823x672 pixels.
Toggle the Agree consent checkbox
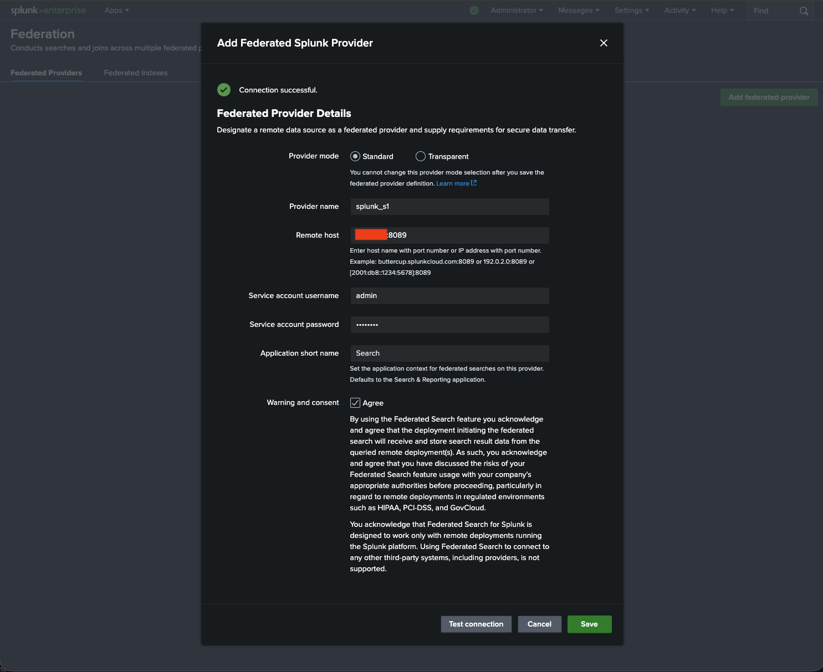click(x=355, y=403)
